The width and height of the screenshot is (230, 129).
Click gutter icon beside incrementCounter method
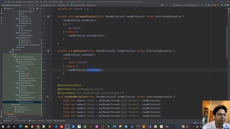coord(48,16)
